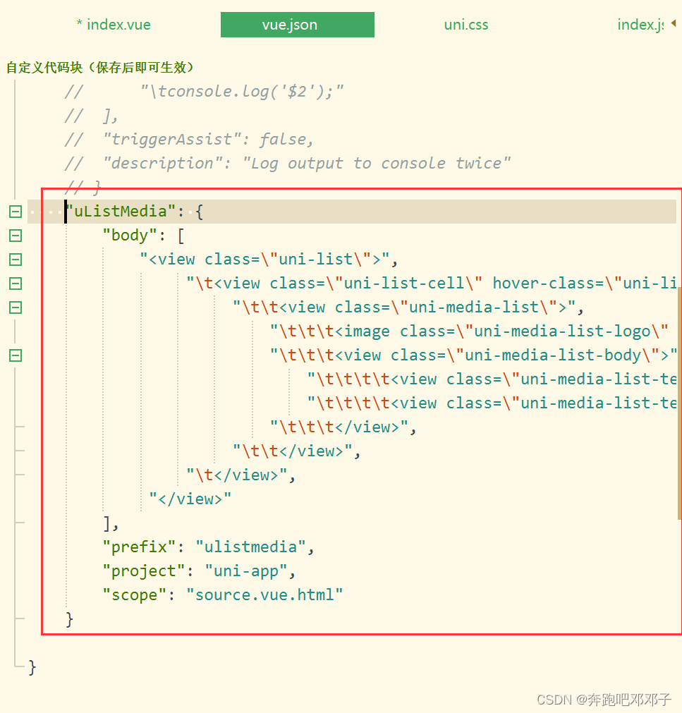Click the "\t\t\t</view>" closing line
682x713 pixels.
(x=343, y=427)
